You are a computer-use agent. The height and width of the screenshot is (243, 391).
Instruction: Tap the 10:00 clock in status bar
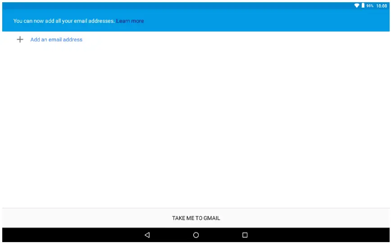point(382,6)
